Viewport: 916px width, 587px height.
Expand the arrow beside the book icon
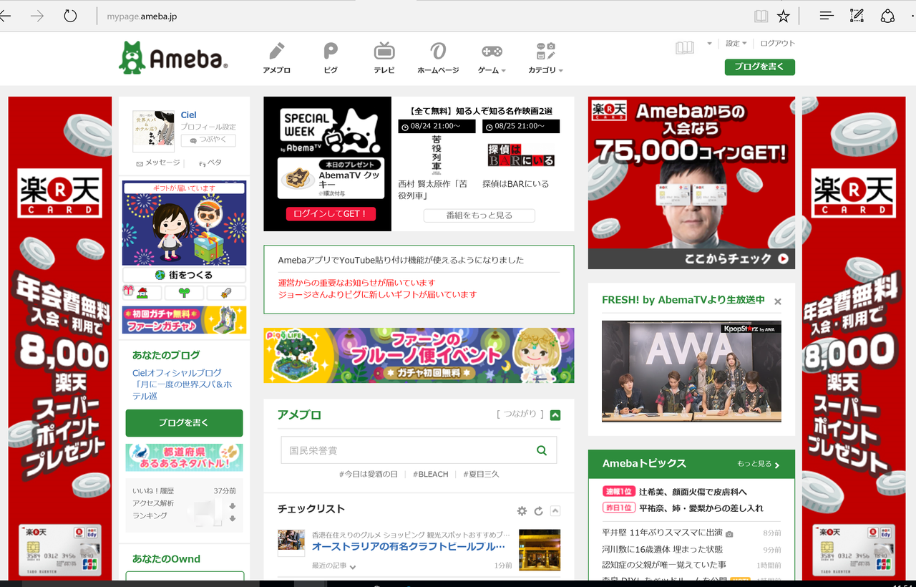pos(709,44)
